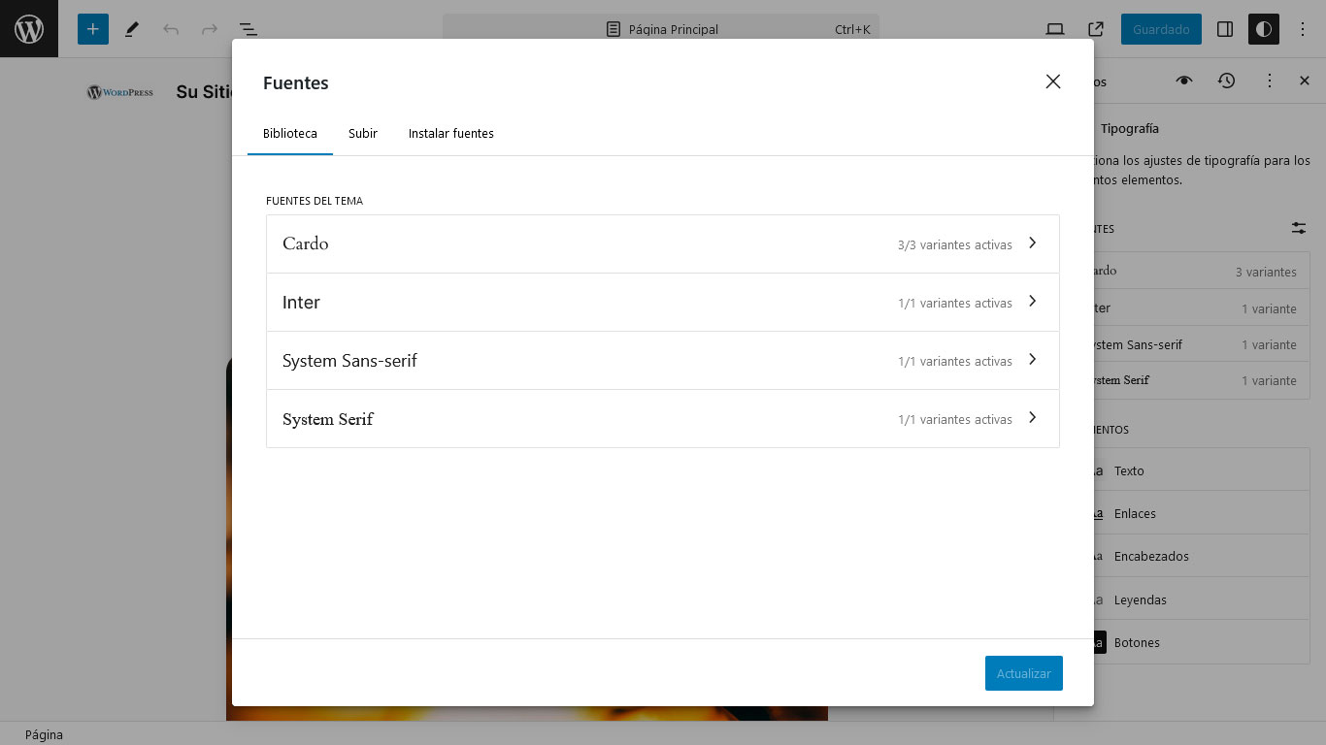Screen dimensions: 1326x745
Task: Open the revisions history clock icon
Action: (1227, 81)
